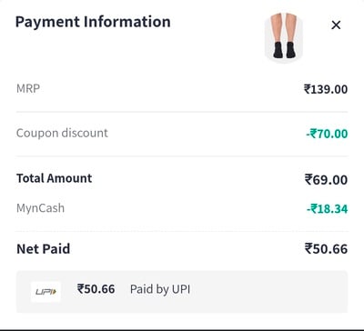Click the -₹18.34 MynCash deduction
Viewport: 364px width, 331px height.
(327, 209)
